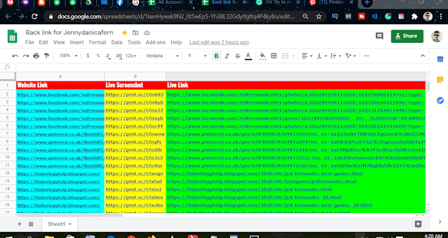
Task: Add a new sheet
Action: point(19,224)
